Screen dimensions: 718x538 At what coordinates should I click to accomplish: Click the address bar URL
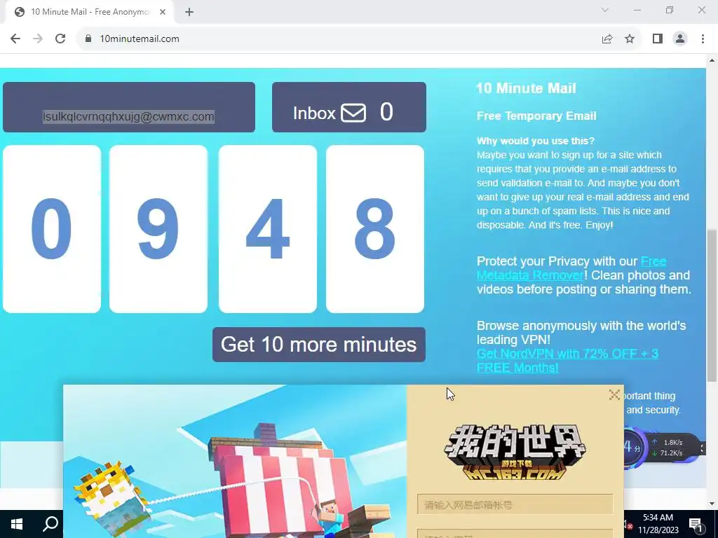(x=140, y=39)
